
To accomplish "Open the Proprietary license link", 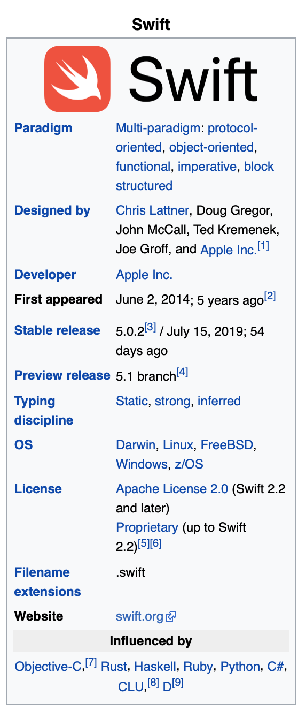I will click(147, 527).
